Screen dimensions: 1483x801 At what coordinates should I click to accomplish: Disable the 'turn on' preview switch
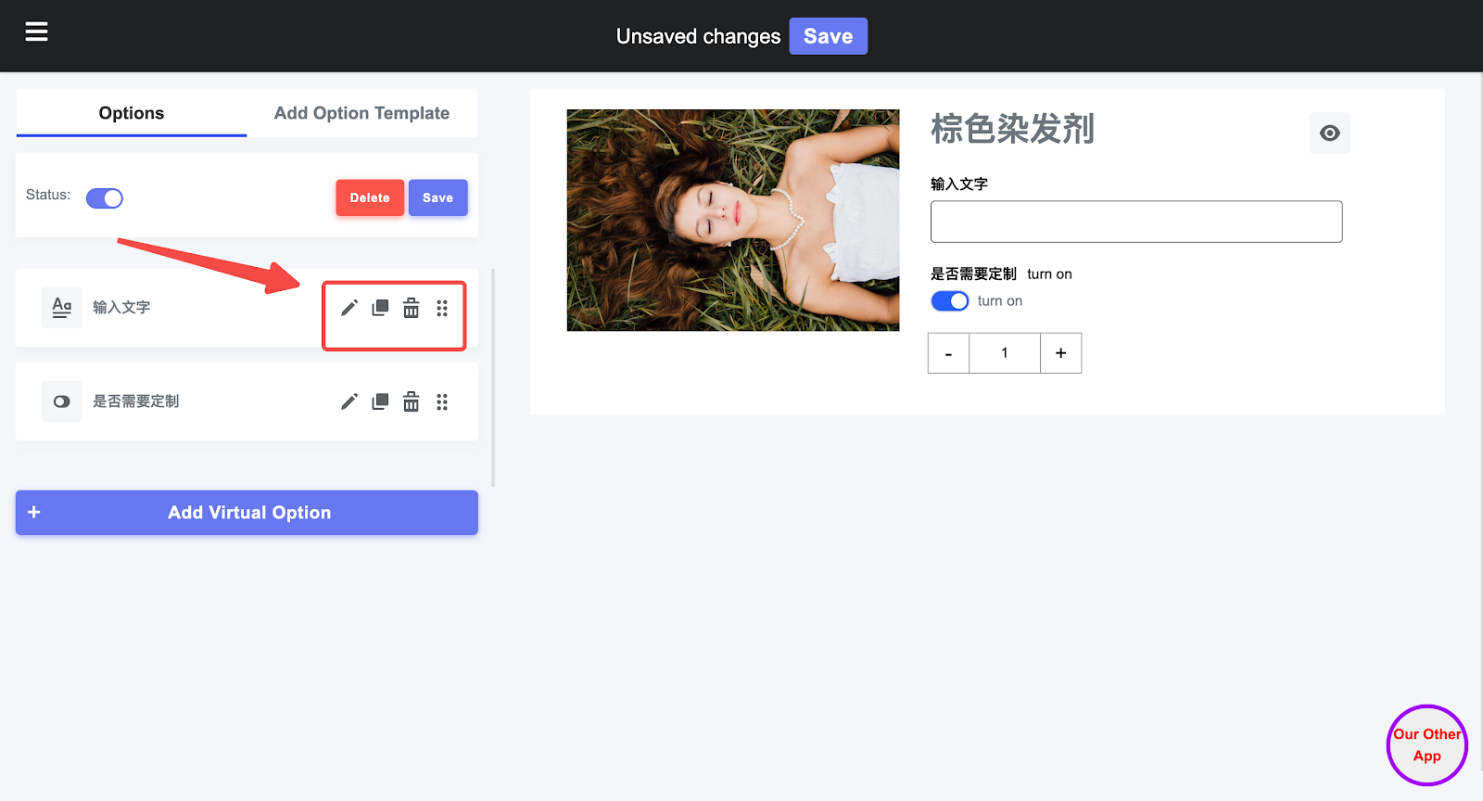[949, 301]
